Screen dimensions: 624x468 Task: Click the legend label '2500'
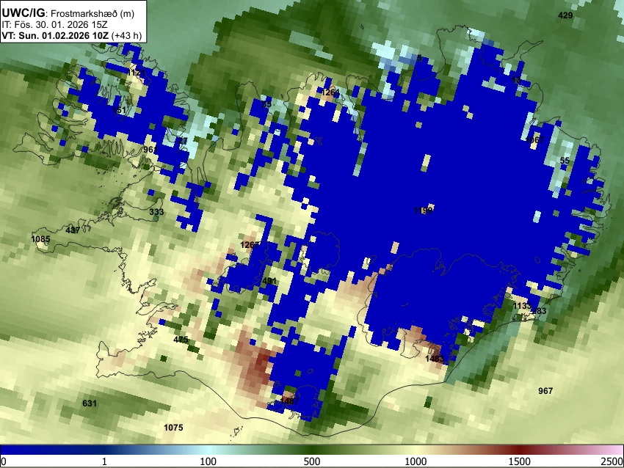pyautogui.click(x=613, y=461)
